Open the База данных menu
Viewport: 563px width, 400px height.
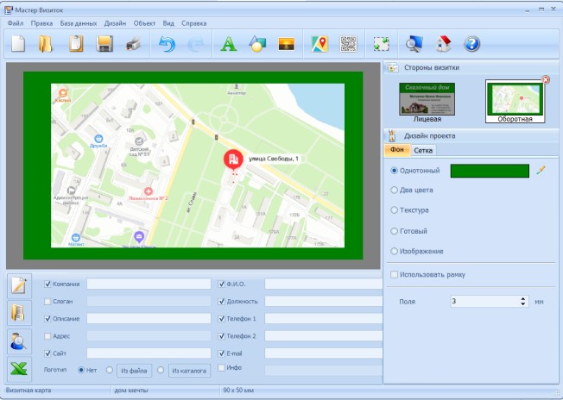click(79, 23)
